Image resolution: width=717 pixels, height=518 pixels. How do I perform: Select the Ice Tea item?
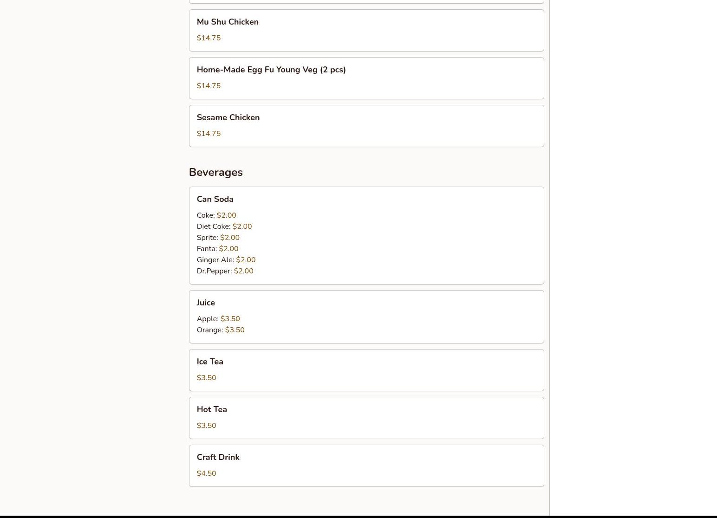pyautogui.click(x=366, y=370)
